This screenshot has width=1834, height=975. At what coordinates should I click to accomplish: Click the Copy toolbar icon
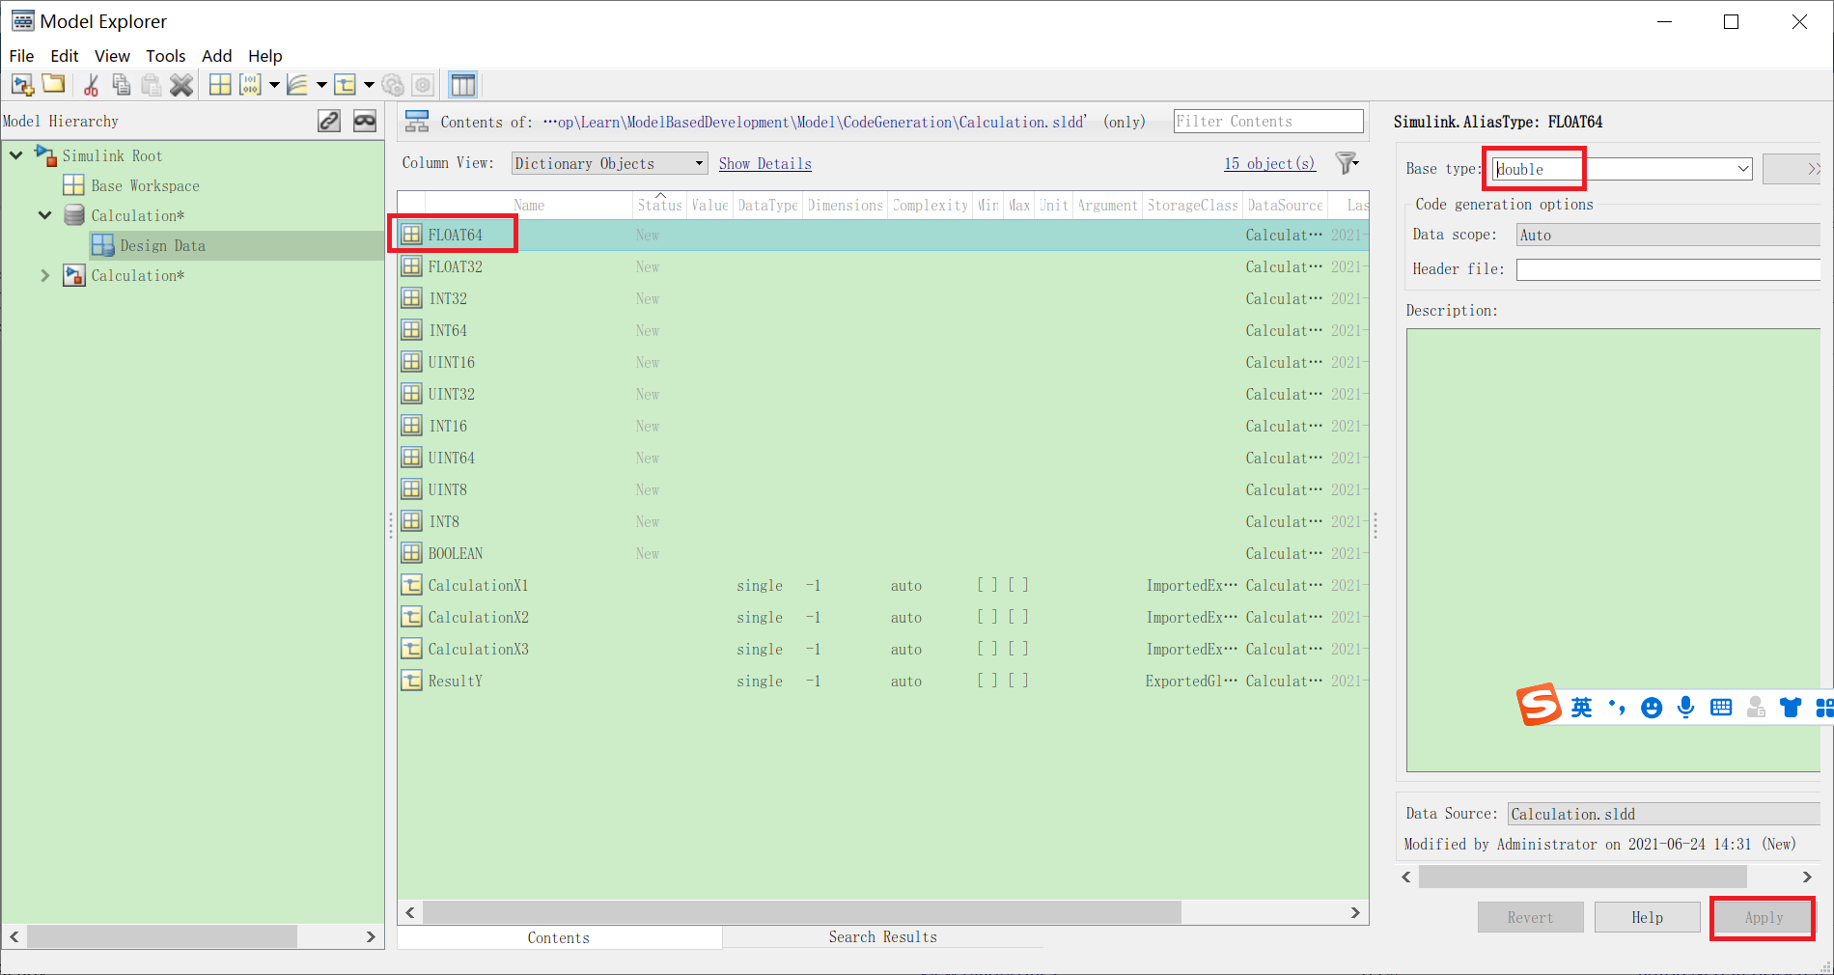121,85
